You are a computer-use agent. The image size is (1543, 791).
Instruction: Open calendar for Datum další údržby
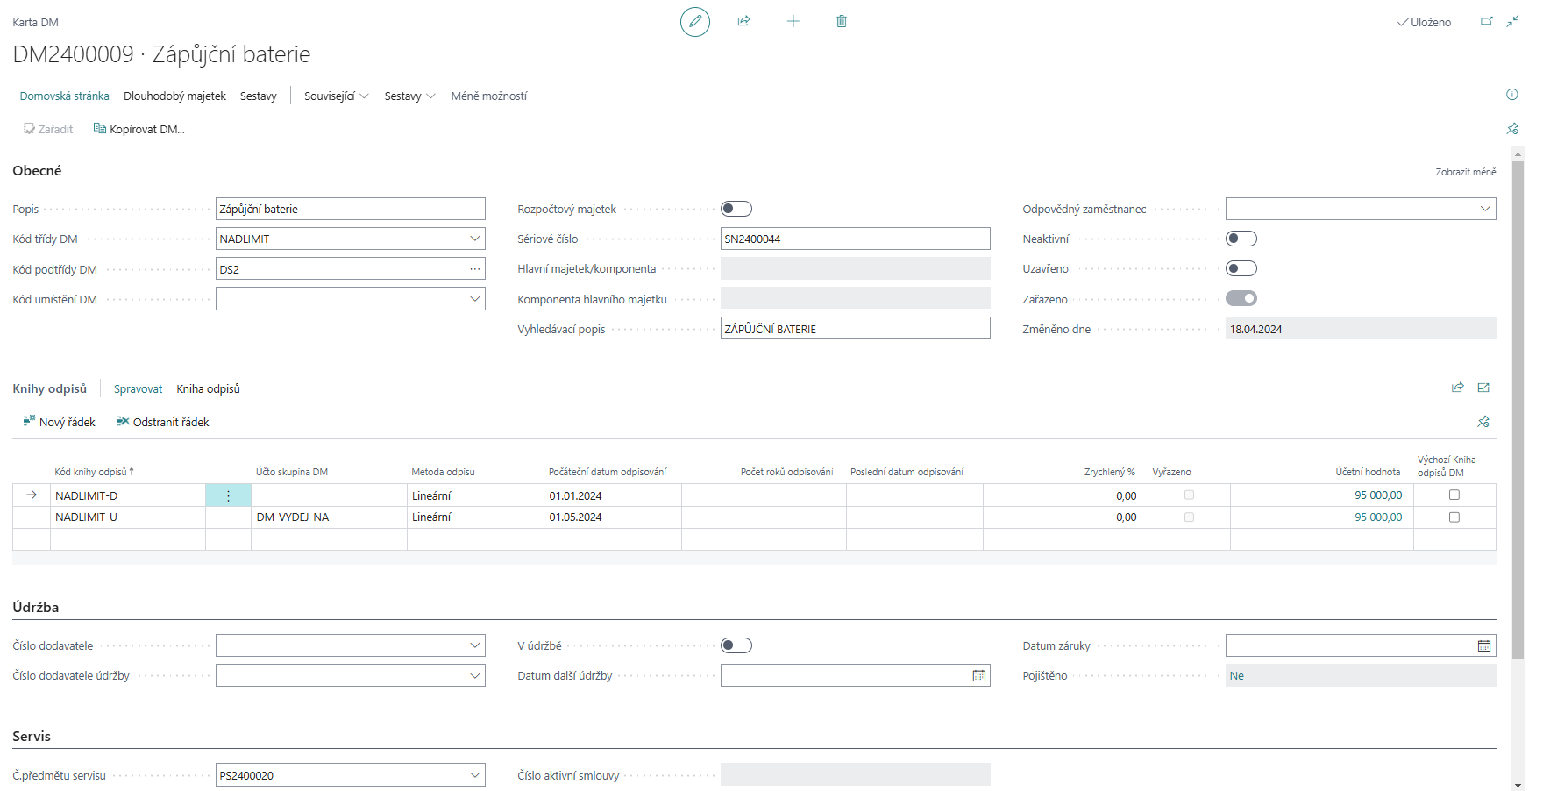pos(978,676)
